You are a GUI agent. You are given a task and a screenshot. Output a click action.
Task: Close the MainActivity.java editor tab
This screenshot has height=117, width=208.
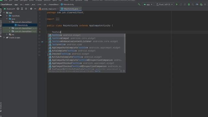pyautogui.click(x=80, y=9)
